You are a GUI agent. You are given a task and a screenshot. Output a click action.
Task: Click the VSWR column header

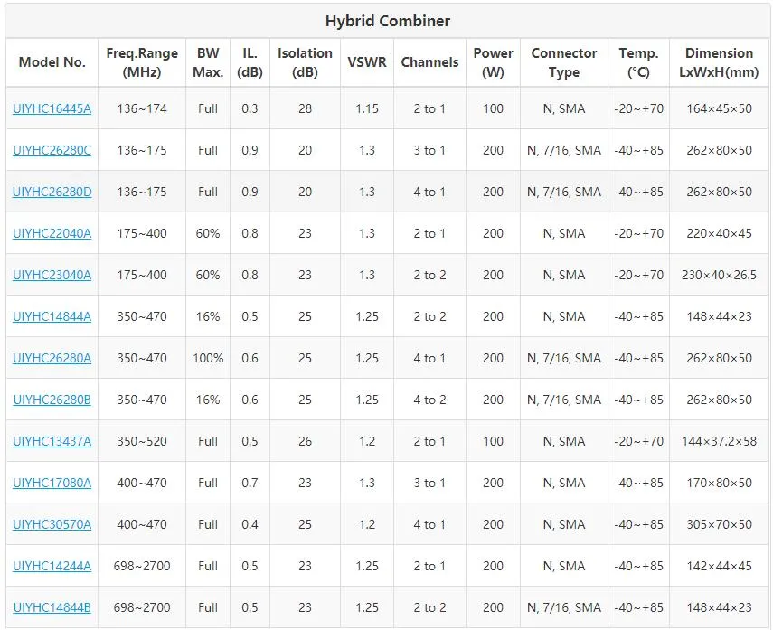[366, 62]
